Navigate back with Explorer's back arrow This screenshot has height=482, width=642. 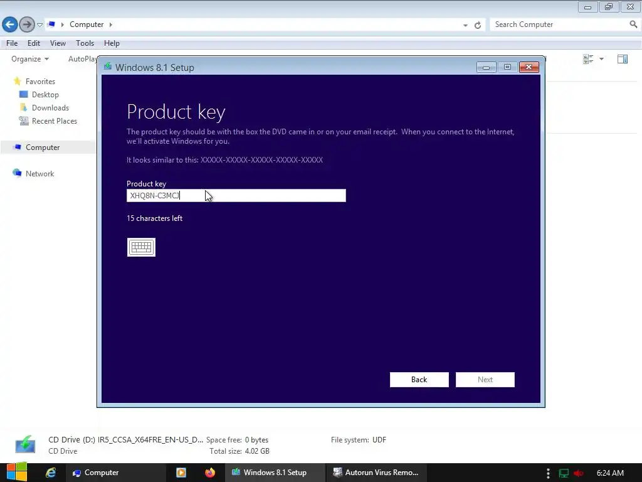pos(10,24)
